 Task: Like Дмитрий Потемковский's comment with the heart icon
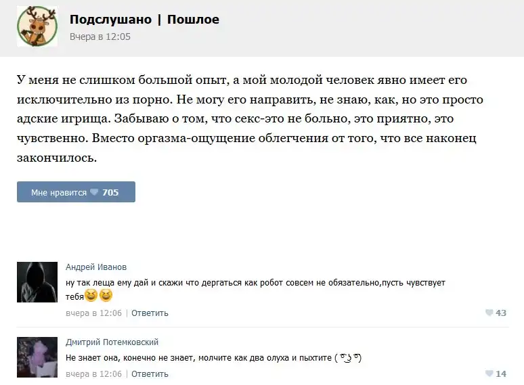click(489, 373)
